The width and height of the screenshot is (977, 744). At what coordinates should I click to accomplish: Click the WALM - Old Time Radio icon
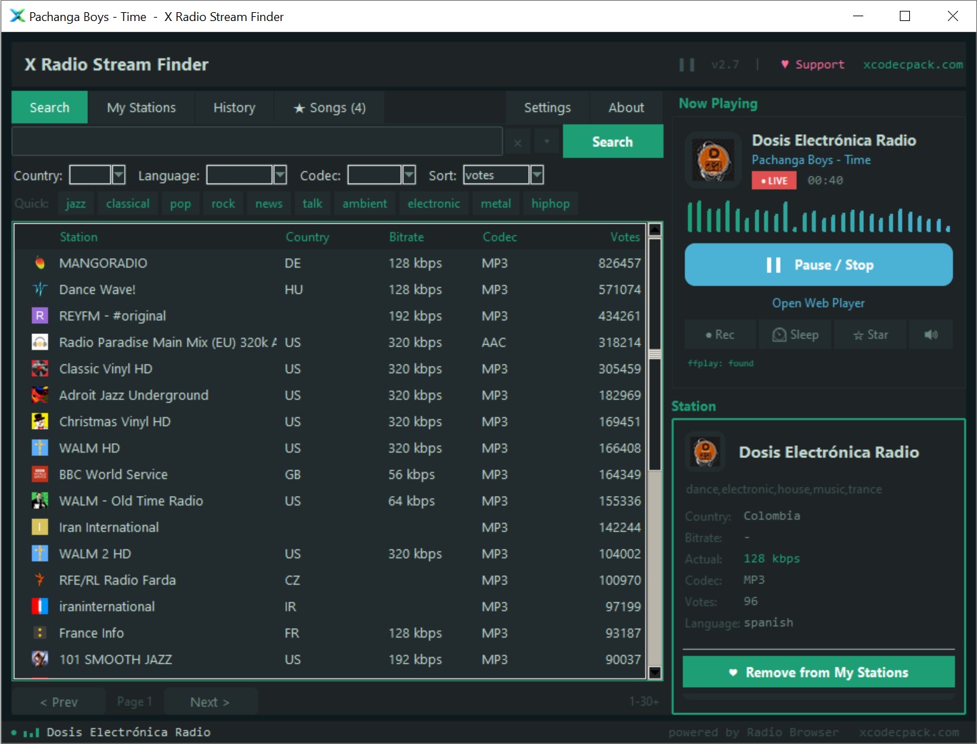pos(40,501)
